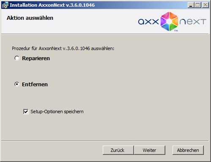
Task: Continue with the Weiter button
Action: [149, 150]
